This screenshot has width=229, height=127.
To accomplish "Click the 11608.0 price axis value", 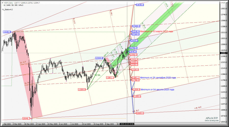I will tap(224, 86).
